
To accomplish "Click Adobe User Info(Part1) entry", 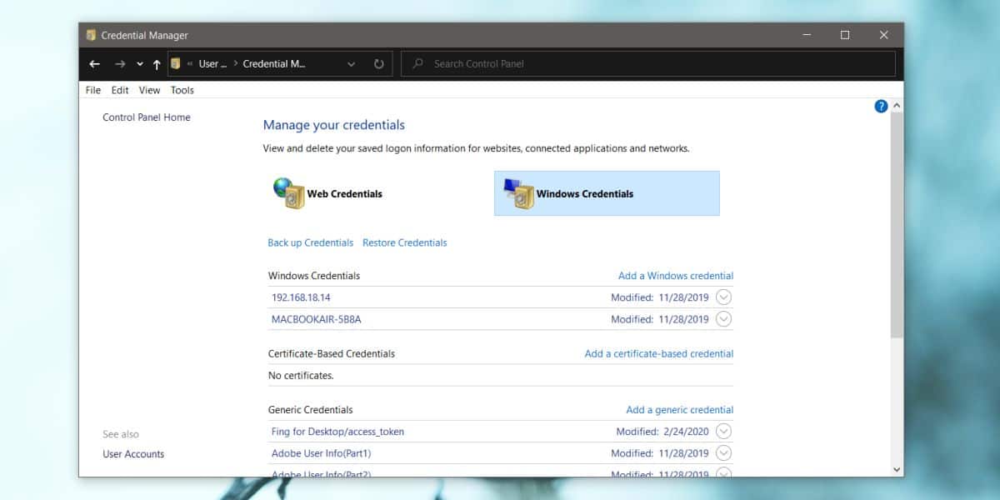I will [x=321, y=453].
